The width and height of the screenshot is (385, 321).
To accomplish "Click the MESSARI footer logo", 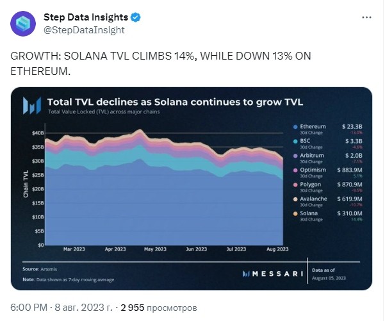I will tap(273, 274).
